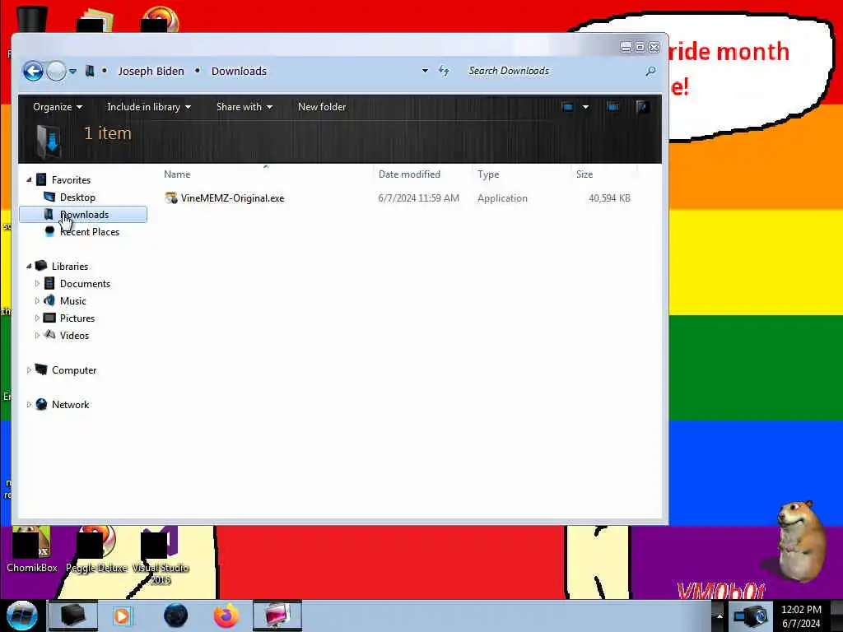The height and width of the screenshot is (632, 843).
Task: Open the Organize menu
Action: click(58, 107)
